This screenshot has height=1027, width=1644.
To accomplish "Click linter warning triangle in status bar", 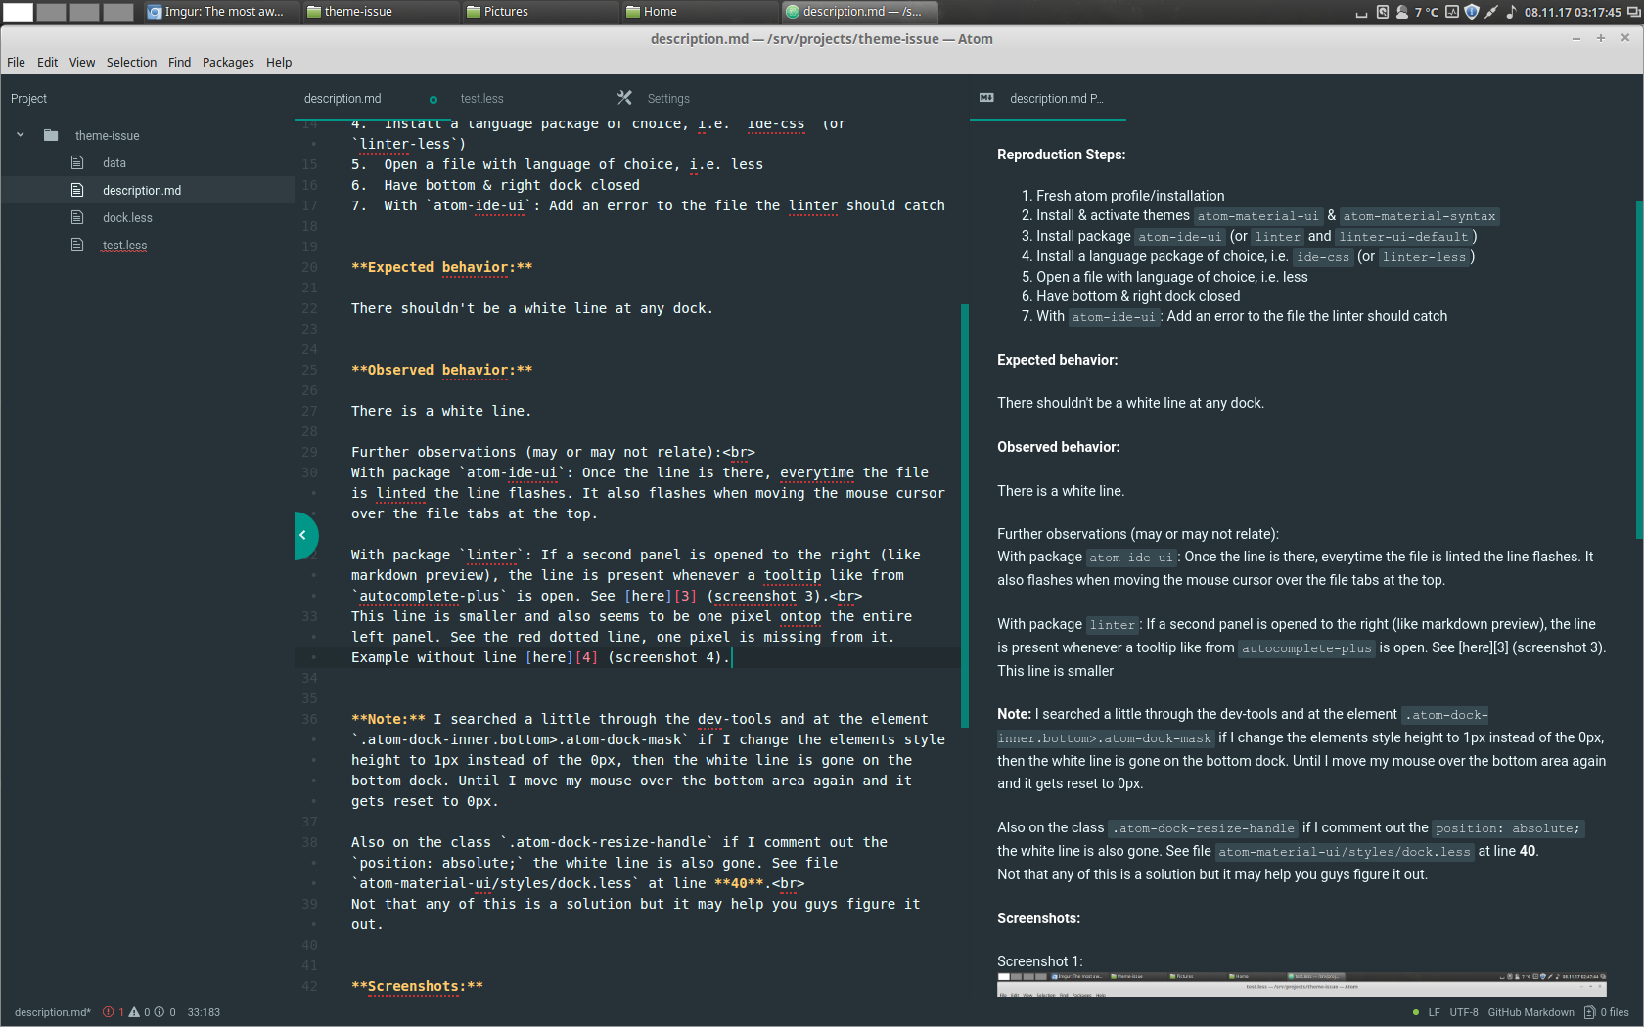I will [x=134, y=1012].
